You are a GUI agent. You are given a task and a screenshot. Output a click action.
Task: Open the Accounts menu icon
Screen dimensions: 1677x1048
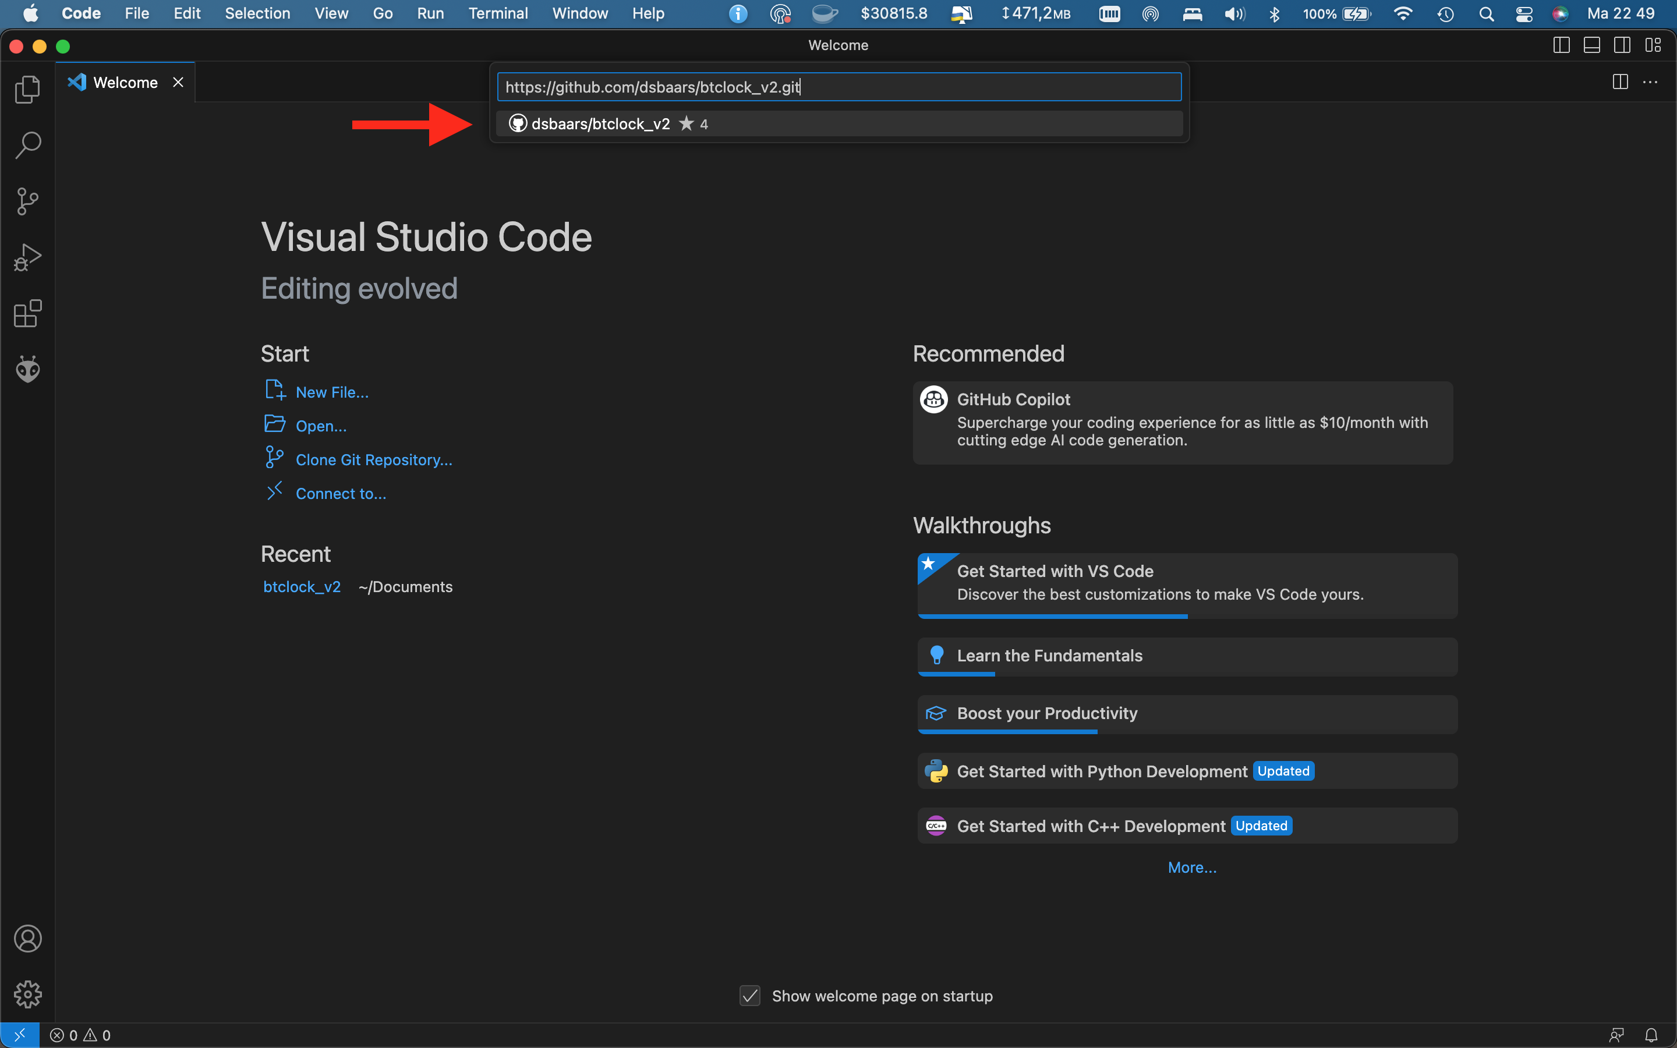coord(28,939)
